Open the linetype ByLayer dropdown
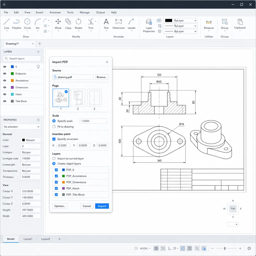Image resolution: width=256 pixels, height=256 pixels. point(180,26)
